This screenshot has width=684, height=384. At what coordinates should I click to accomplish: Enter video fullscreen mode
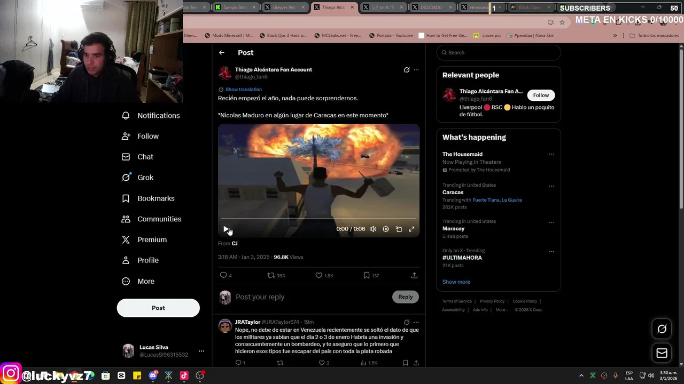pos(411,229)
